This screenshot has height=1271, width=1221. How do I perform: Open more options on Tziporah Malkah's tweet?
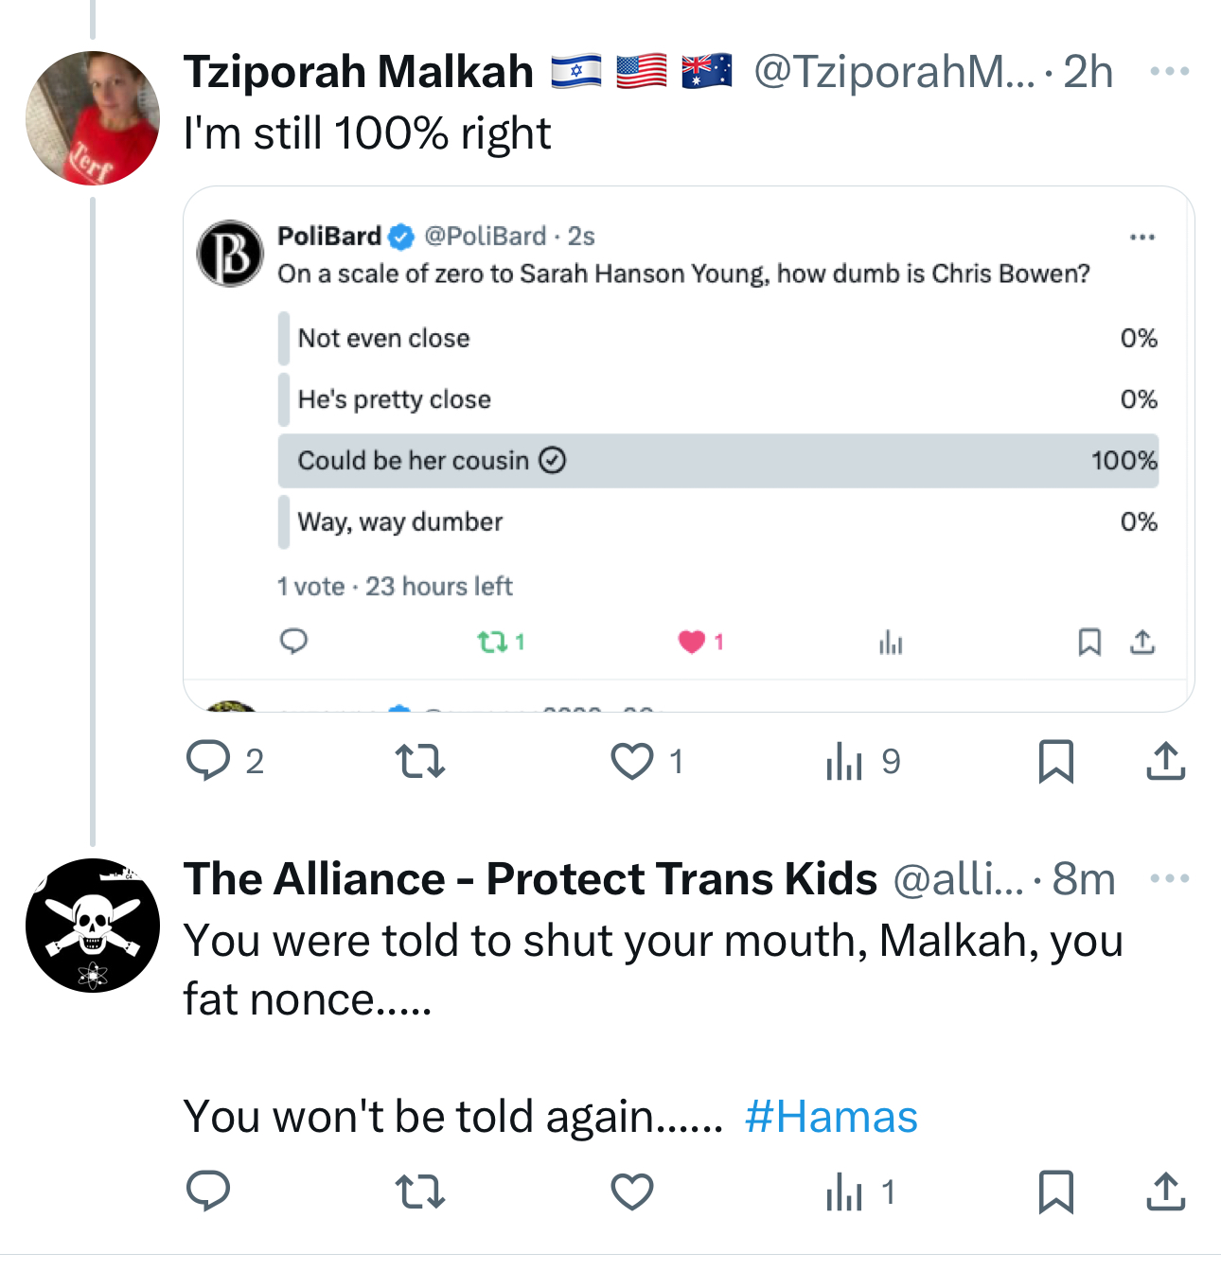point(1170,72)
